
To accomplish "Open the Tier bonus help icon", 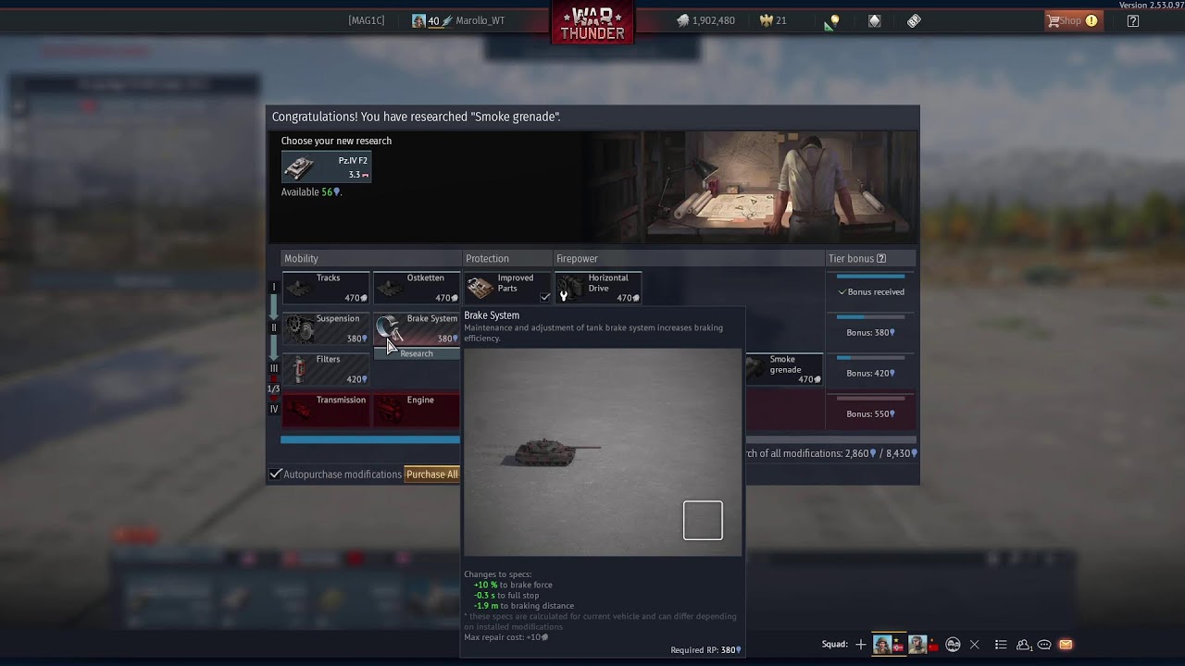I will point(881,259).
